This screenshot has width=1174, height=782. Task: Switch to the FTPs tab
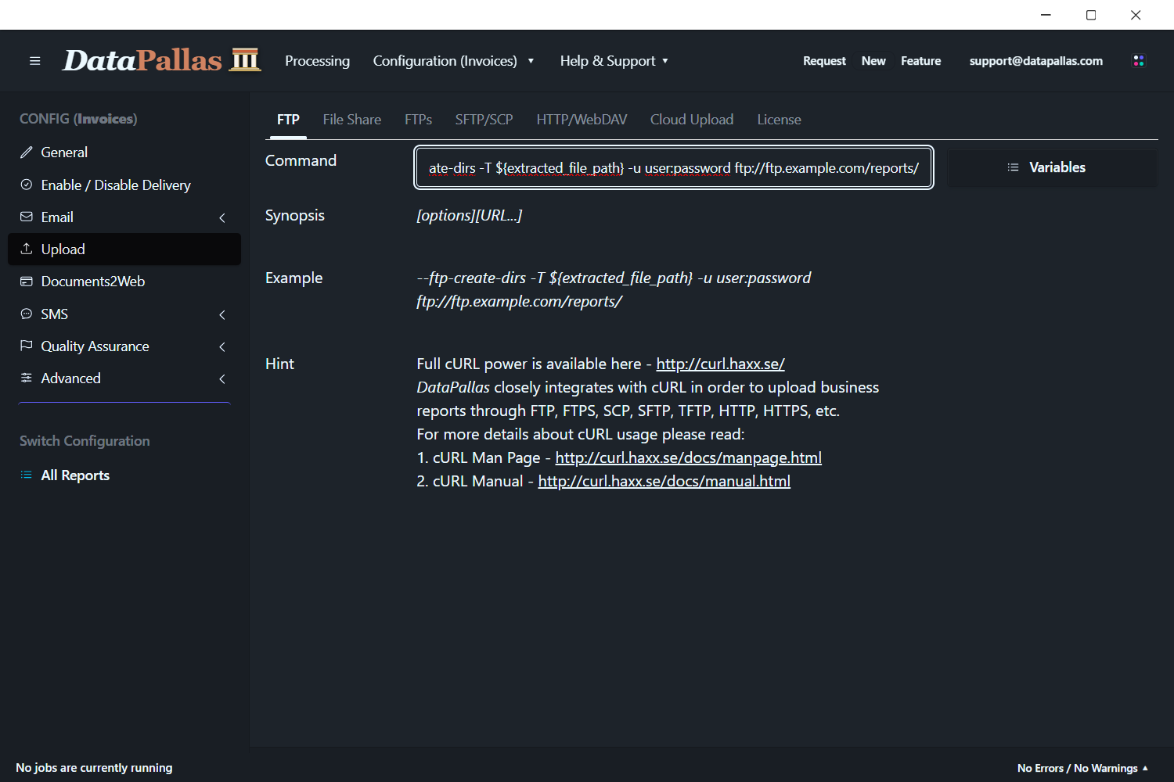point(418,120)
